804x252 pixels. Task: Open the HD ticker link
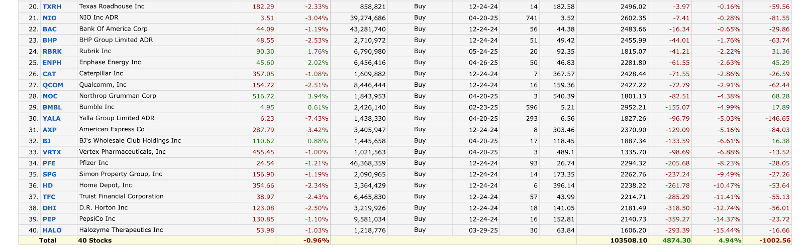48,185
